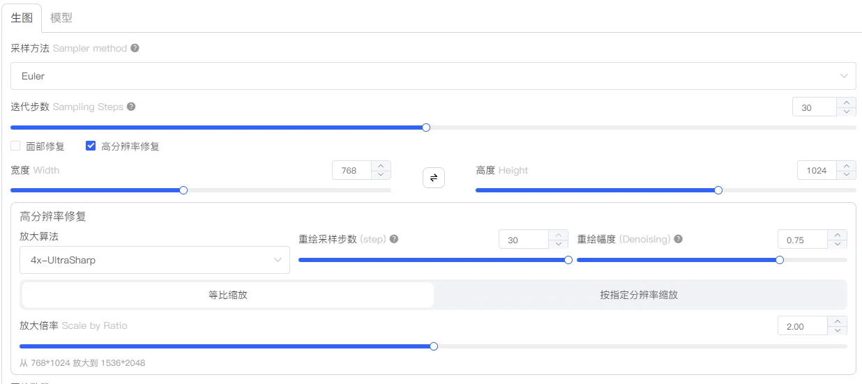Click the Width slider handle

[183, 190]
